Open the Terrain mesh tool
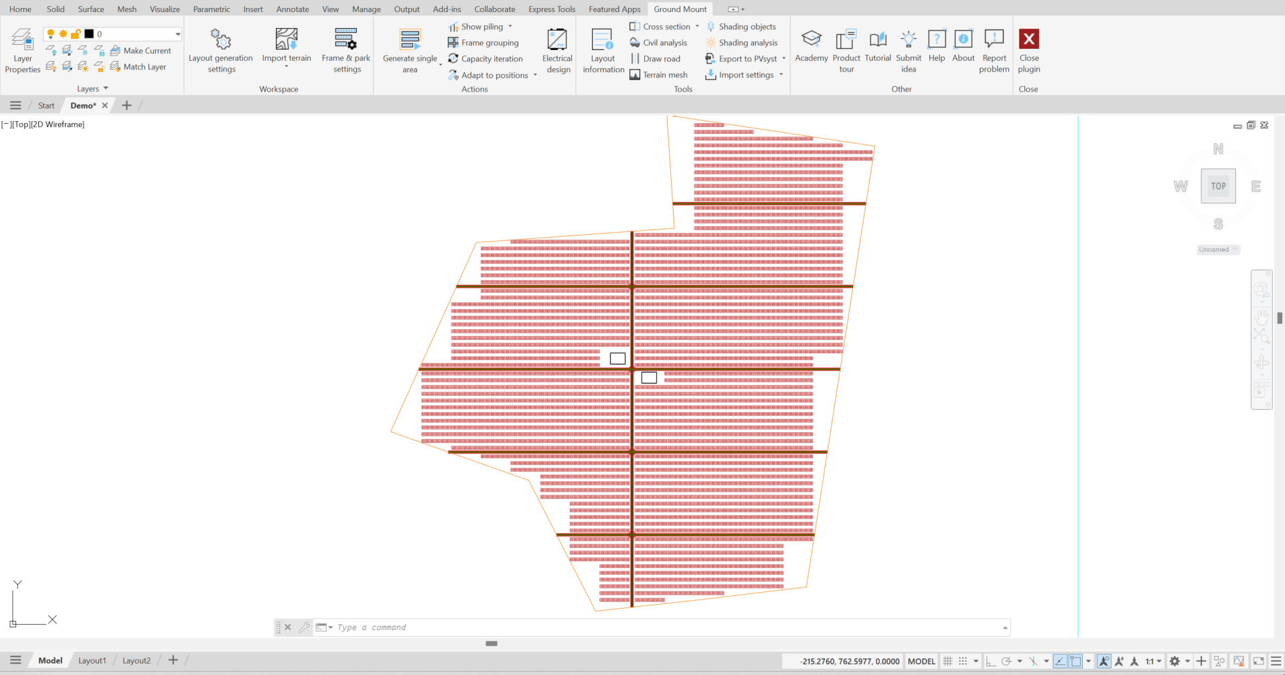 659,75
